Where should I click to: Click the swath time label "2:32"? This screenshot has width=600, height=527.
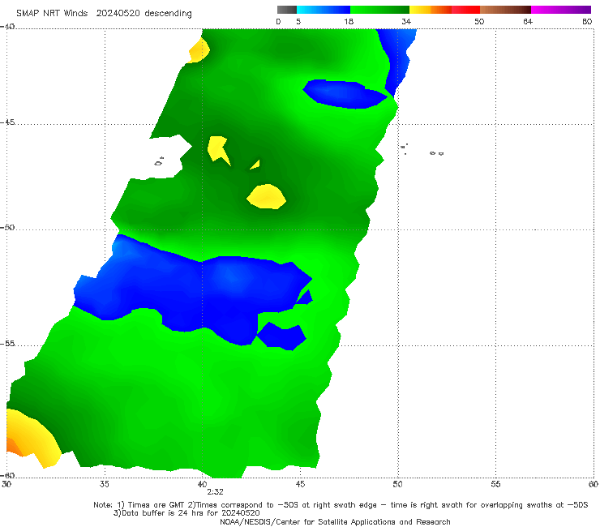coord(215,492)
